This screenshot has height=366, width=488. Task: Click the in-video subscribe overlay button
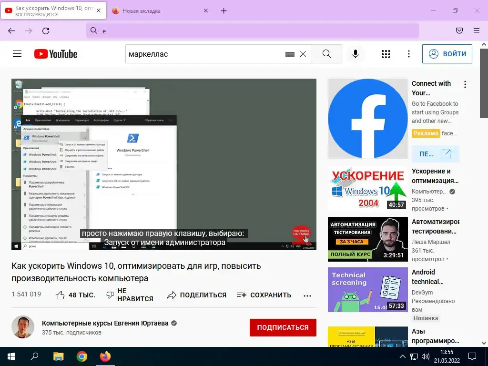pos(301,234)
